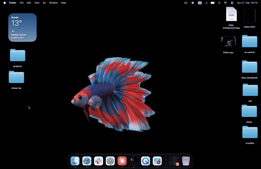The width and height of the screenshot is (261, 169).
Task: Click the "projects" folder label
Action: coord(17,66)
